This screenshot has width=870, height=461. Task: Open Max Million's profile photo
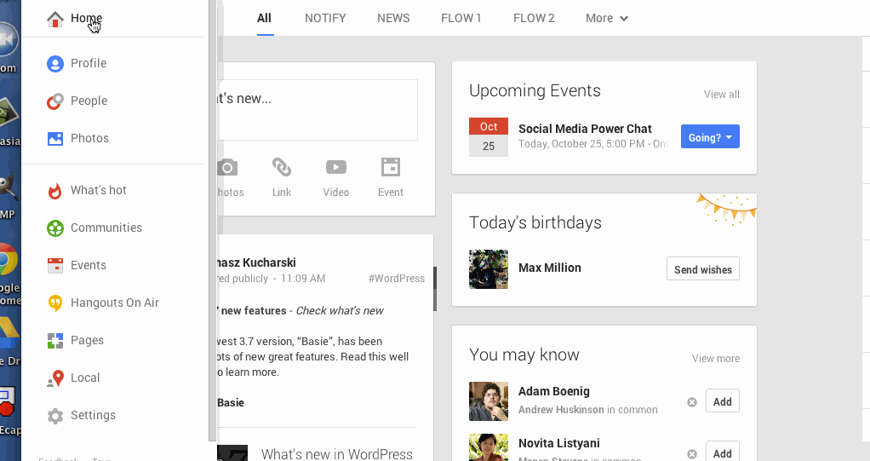(489, 269)
